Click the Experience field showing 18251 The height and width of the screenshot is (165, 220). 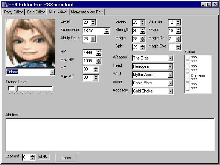pos(93,31)
